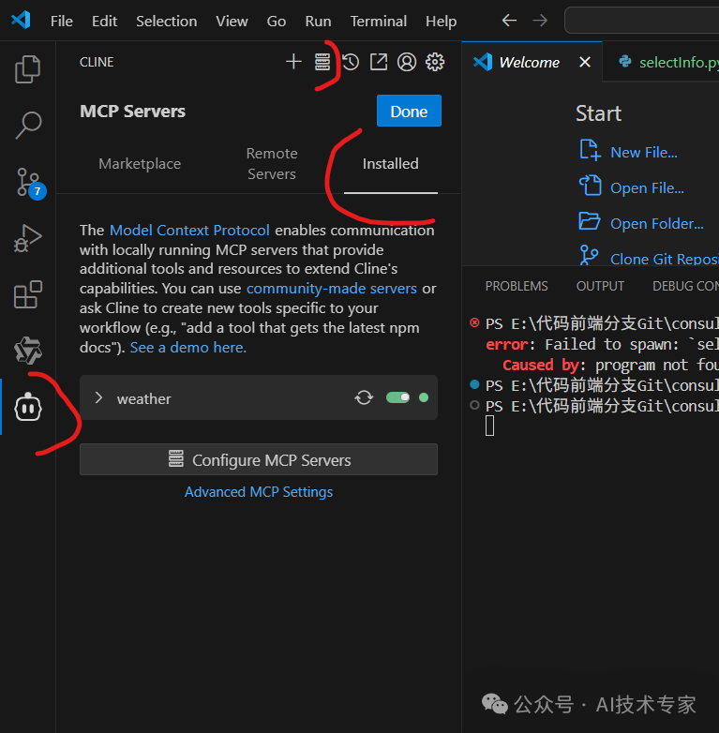Open the Edit menu
719x733 pixels.
[104, 21]
